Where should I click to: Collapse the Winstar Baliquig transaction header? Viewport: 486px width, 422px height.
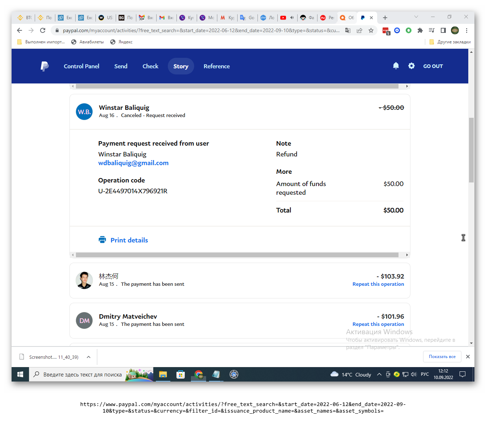point(240,112)
